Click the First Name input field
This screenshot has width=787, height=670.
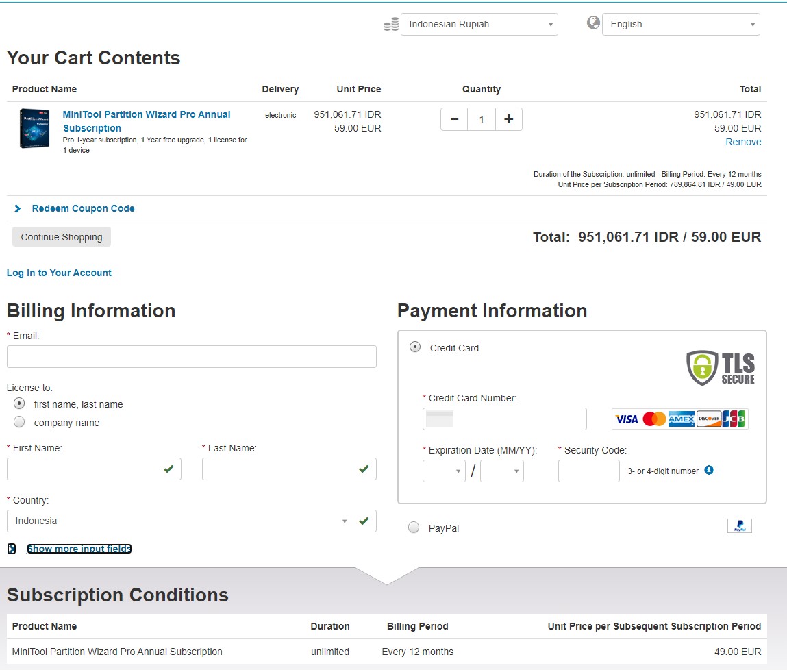94,469
